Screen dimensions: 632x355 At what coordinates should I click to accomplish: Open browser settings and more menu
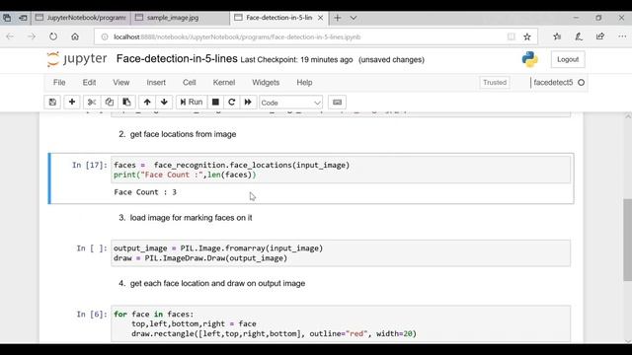point(622,36)
